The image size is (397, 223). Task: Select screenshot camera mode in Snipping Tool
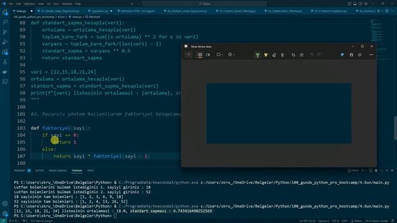click(200, 55)
